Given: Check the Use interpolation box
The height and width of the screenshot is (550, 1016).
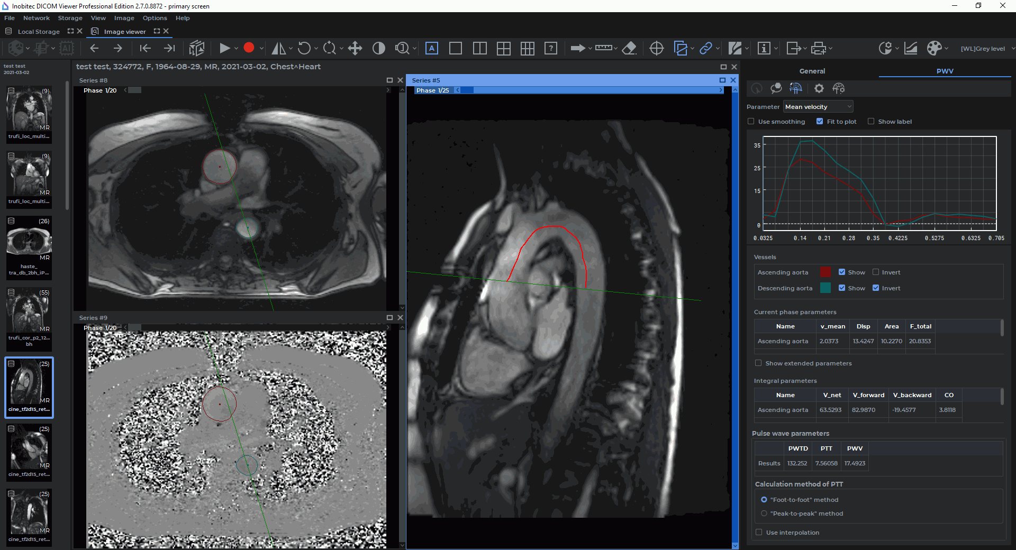Looking at the screenshot, I should [759, 533].
